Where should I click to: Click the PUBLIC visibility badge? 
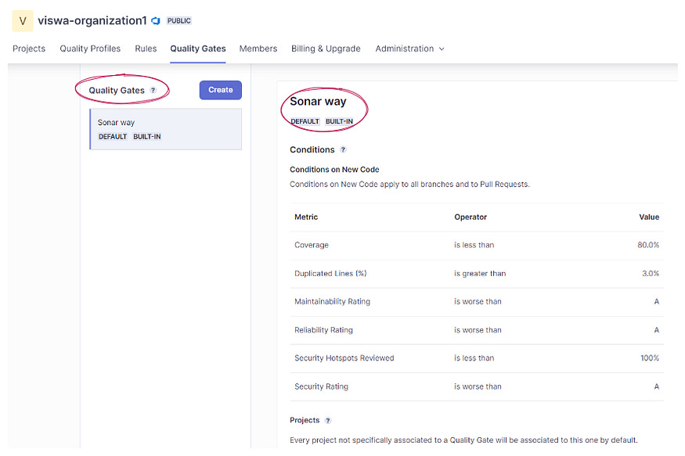tap(178, 21)
